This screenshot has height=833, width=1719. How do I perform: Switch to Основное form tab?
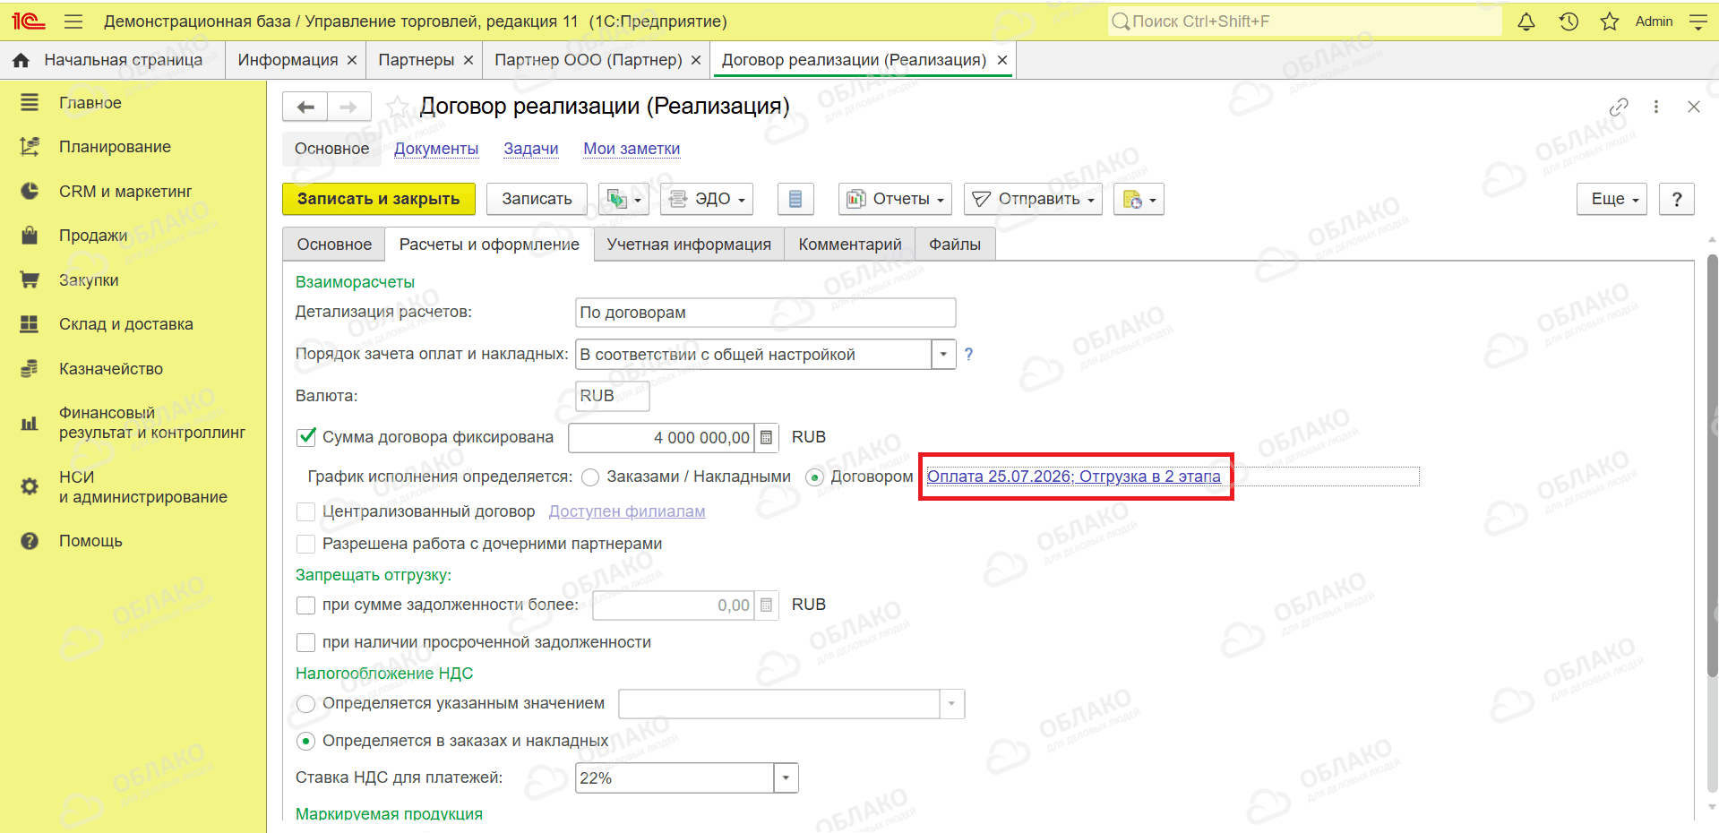tap(334, 245)
